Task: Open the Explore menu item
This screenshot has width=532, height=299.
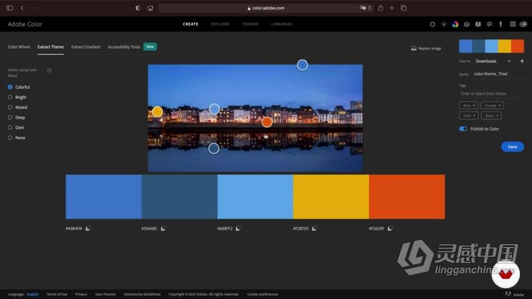Action: click(x=220, y=24)
